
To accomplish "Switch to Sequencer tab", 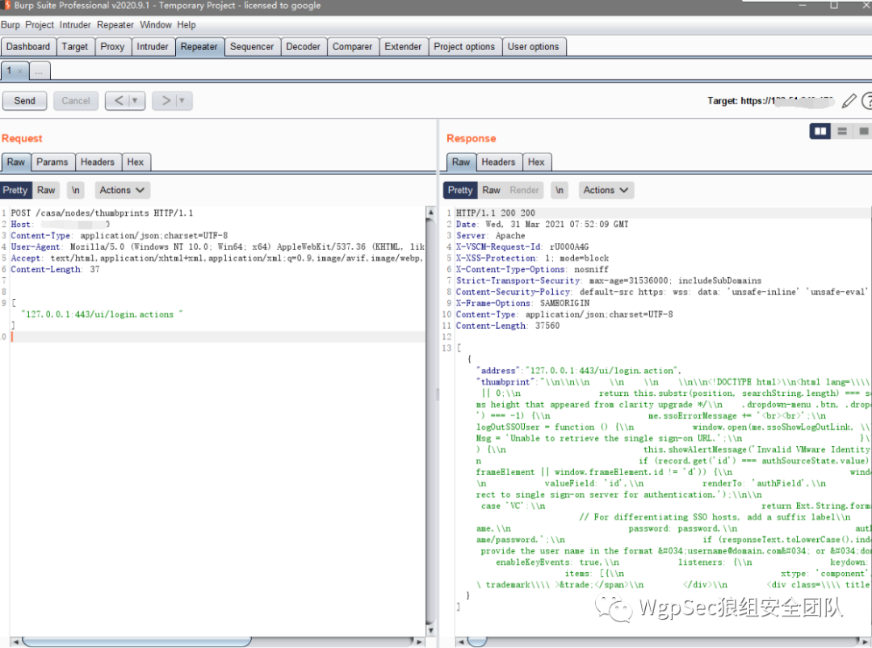I will [252, 47].
